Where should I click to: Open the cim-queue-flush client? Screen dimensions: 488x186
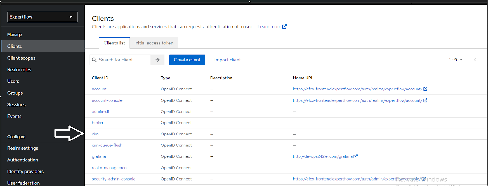click(x=107, y=145)
